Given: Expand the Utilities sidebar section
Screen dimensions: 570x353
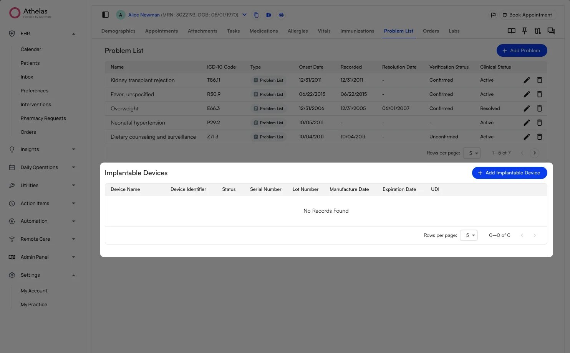Looking at the screenshot, I should point(73,186).
